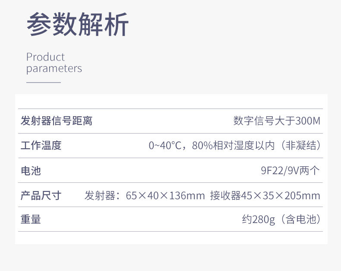Click the 参 character in the title
341x271 pixels.
pos(38,24)
